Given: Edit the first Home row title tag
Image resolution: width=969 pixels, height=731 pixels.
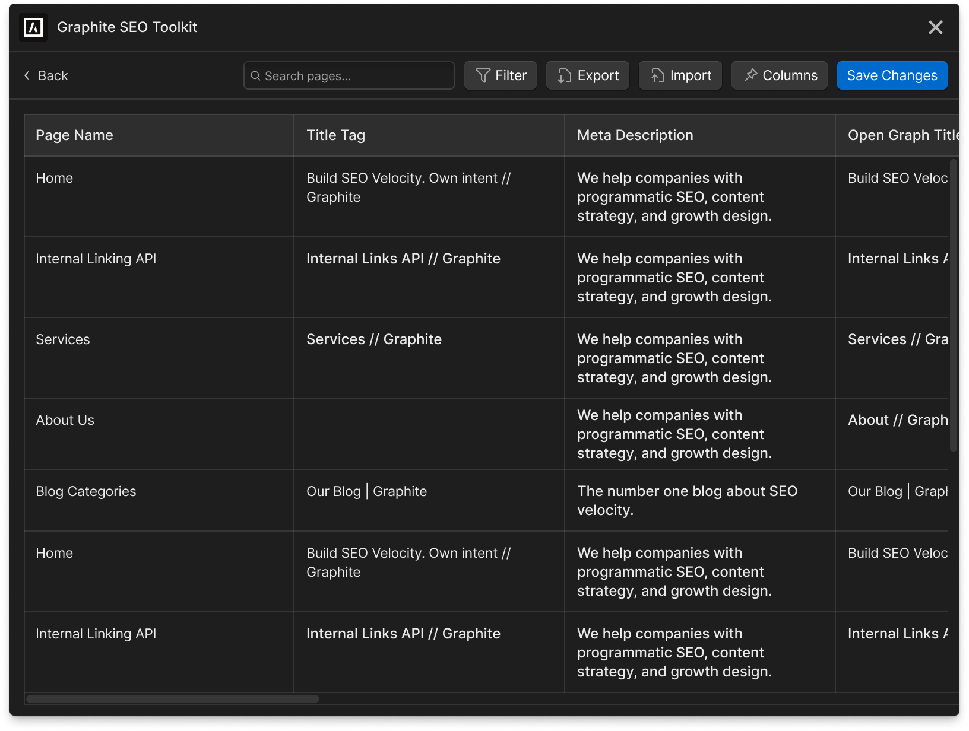Looking at the screenshot, I should click(429, 196).
